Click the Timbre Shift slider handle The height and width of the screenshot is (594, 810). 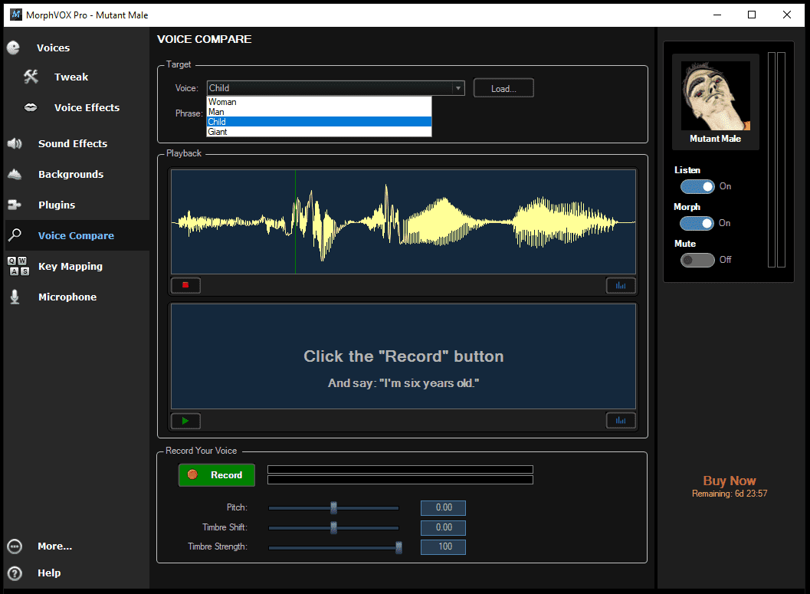[333, 527]
